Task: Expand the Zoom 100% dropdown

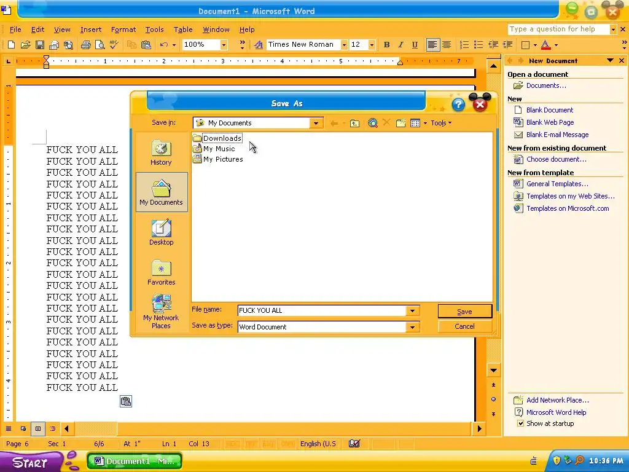Action: 224,44
